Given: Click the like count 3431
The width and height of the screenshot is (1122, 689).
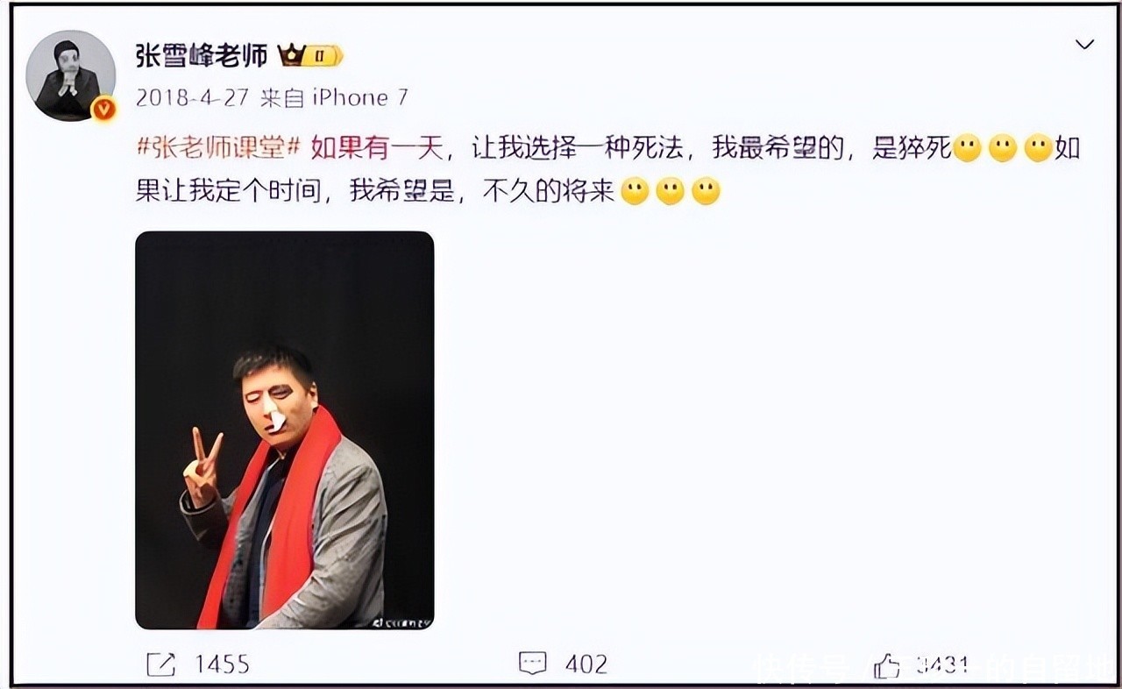Looking at the screenshot, I should [942, 664].
